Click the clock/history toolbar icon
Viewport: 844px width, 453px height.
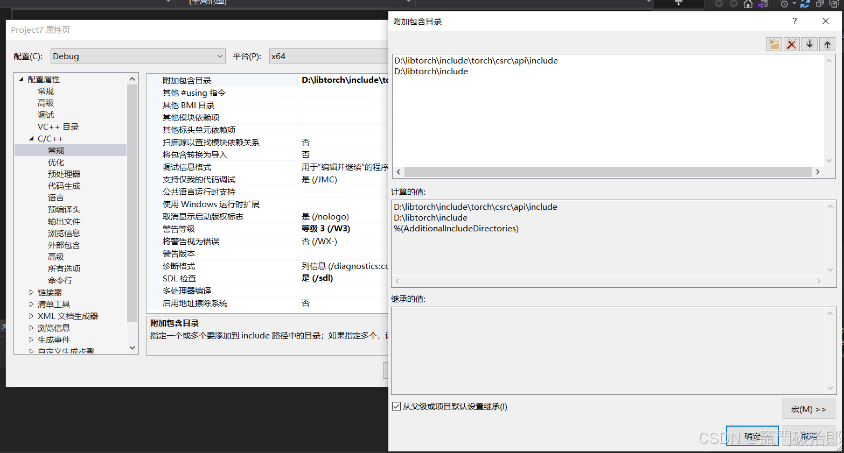(x=785, y=4)
